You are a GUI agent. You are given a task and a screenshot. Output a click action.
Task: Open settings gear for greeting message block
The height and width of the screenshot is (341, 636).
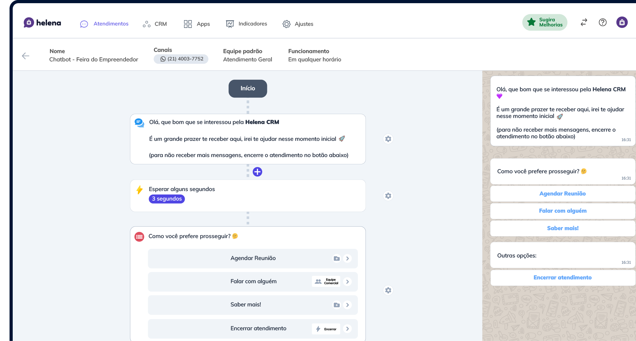click(x=388, y=139)
